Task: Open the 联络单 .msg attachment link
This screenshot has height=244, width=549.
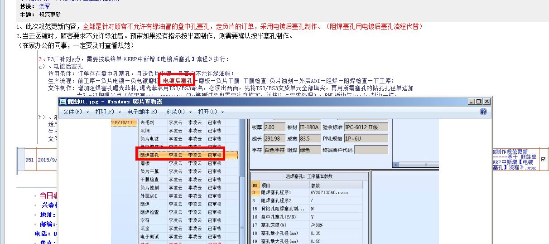Action: 514,159
